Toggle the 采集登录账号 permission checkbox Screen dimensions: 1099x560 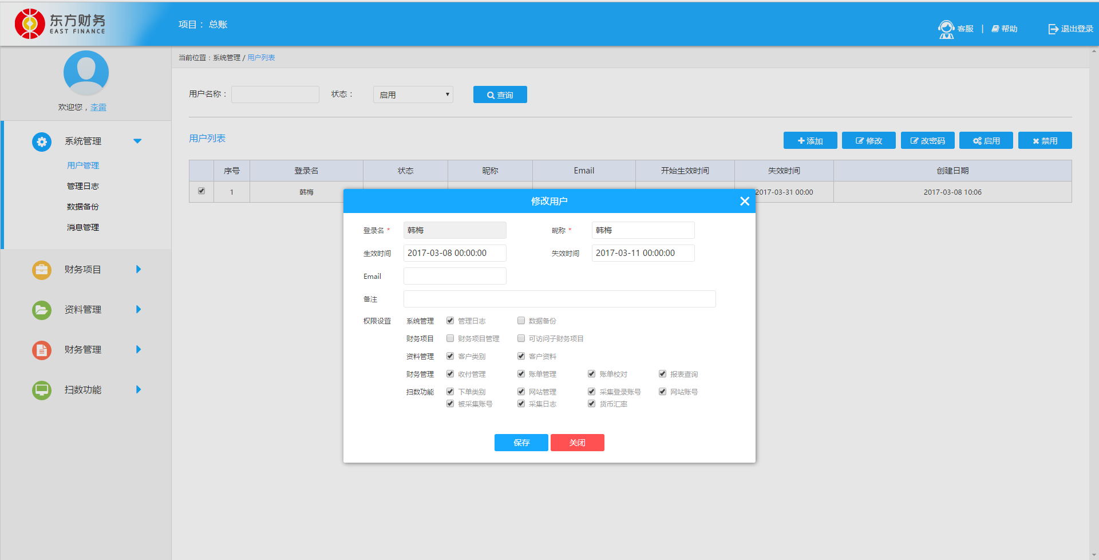[592, 392]
